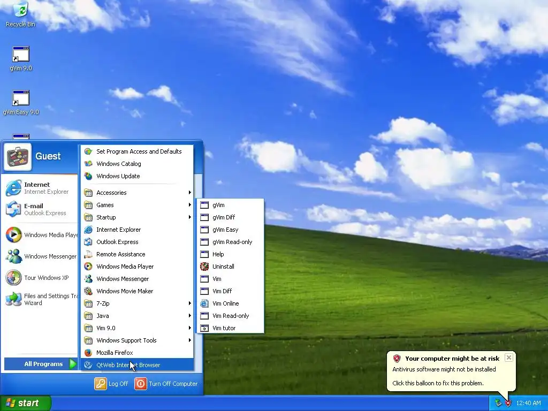Viewport: 548px width, 411px height.
Task: Click the Vim Uninstall entry
Action: coord(230,267)
